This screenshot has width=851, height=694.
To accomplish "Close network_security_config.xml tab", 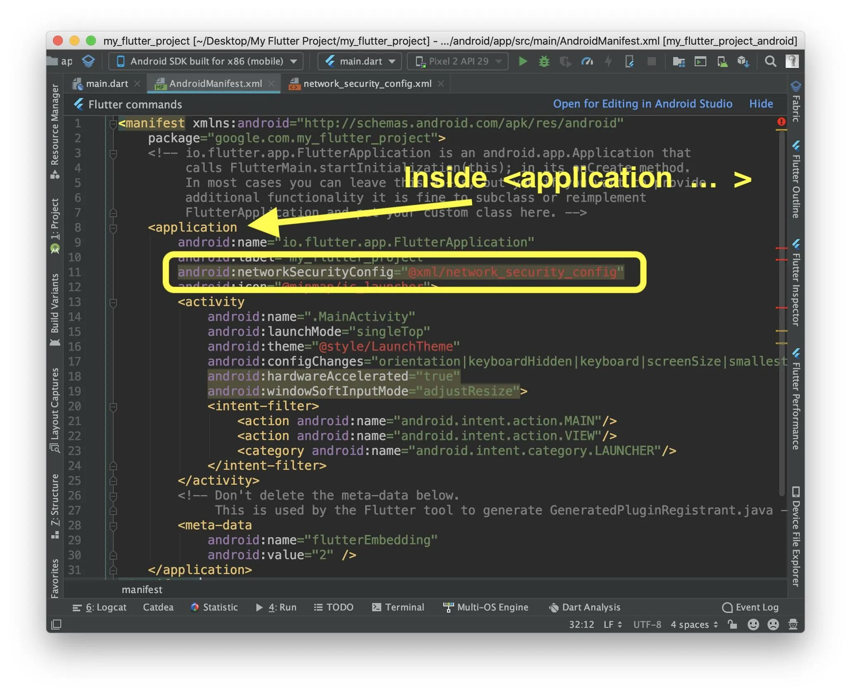I will pyautogui.click(x=441, y=84).
